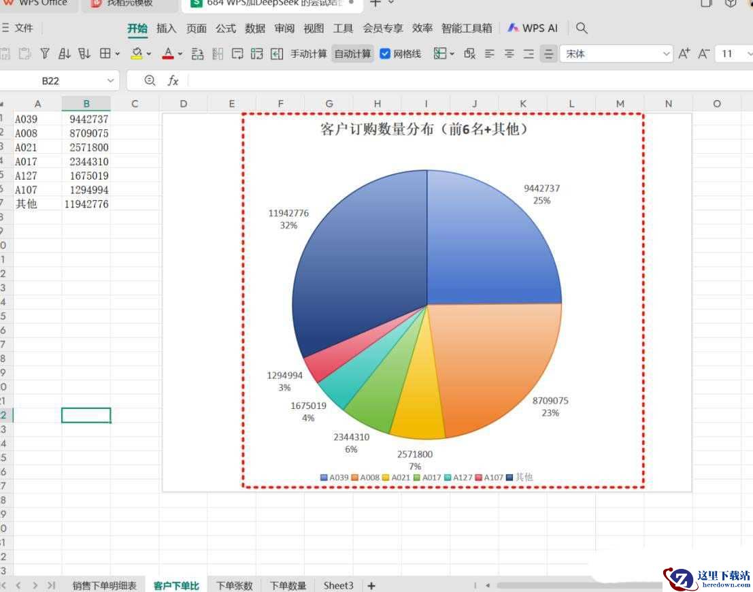
Task: Click the blue A039 legend swatch
Action: [324, 478]
